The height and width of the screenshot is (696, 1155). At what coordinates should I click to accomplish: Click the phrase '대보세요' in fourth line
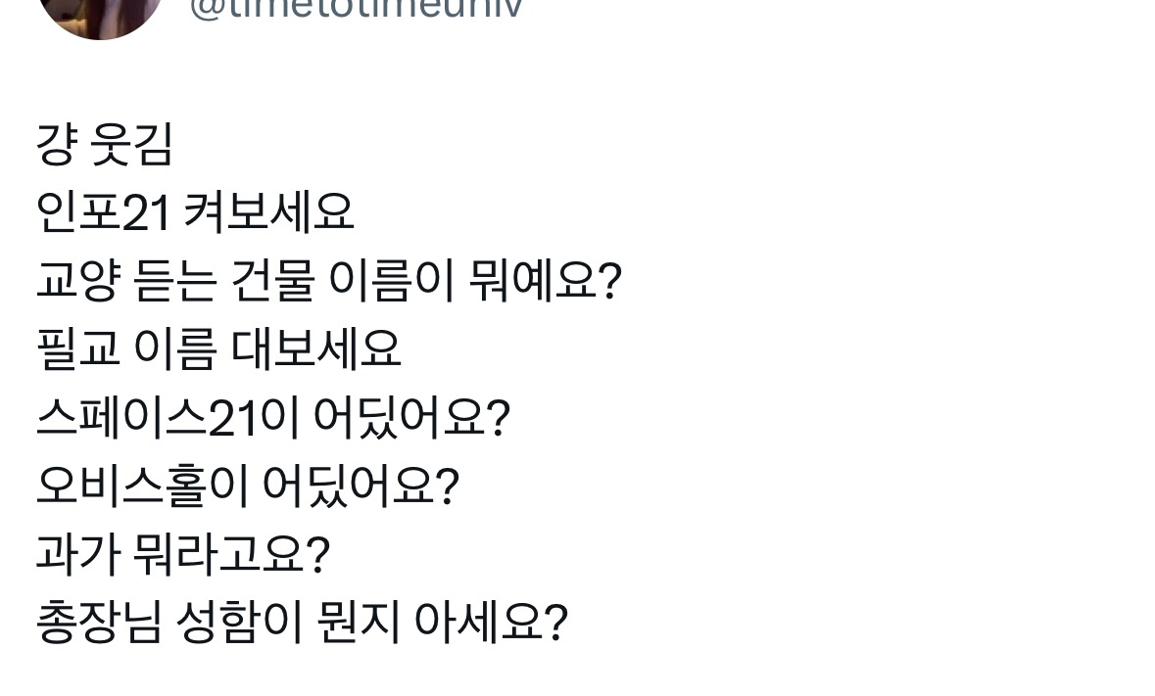click(316, 348)
